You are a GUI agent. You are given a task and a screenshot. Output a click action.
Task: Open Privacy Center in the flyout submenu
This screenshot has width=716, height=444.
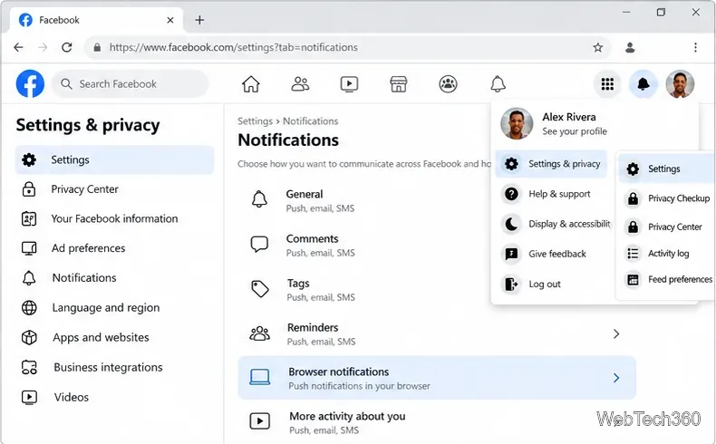[667, 227]
